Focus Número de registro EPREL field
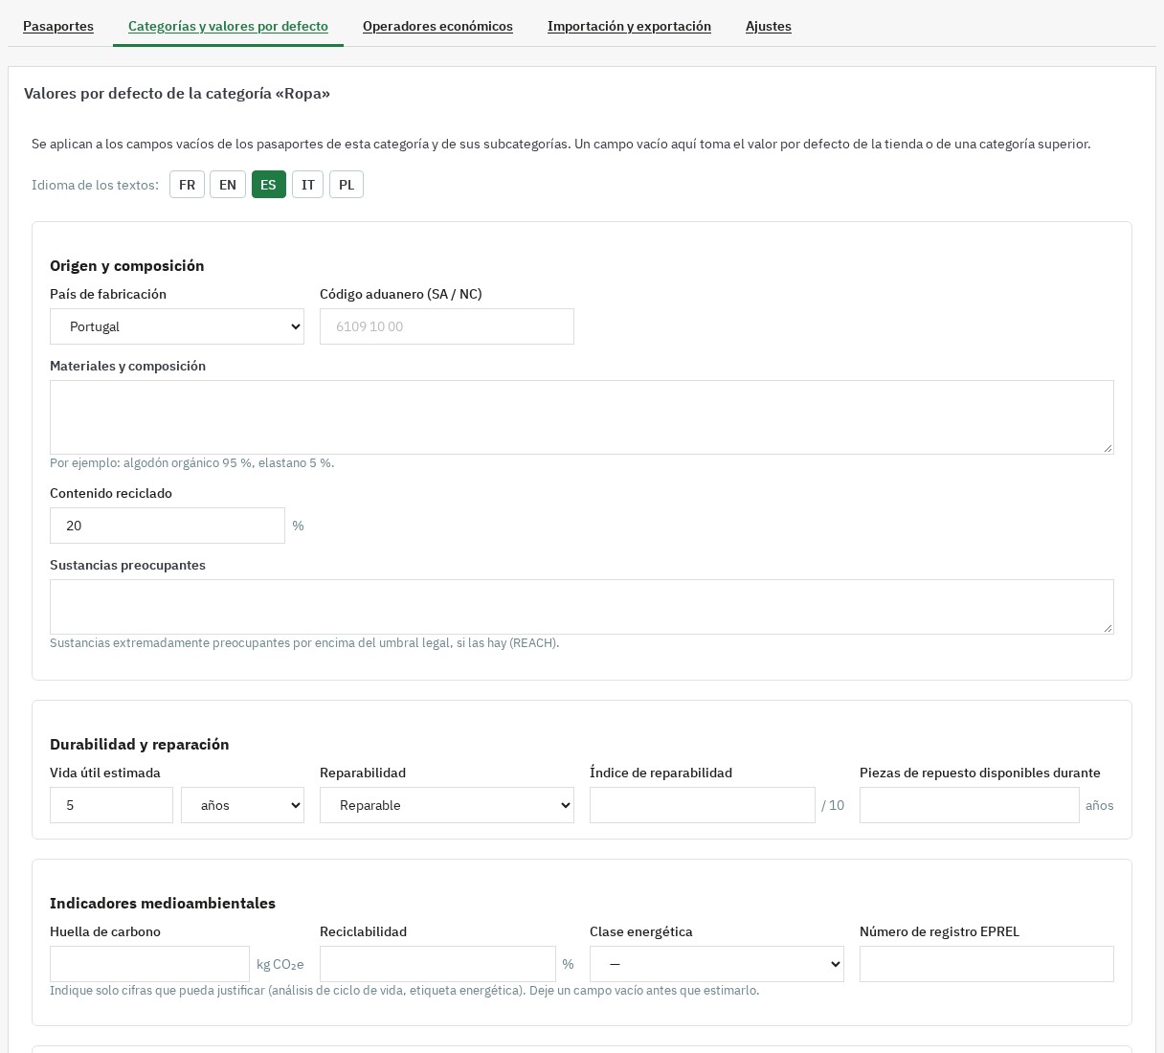 tap(987, 964)
